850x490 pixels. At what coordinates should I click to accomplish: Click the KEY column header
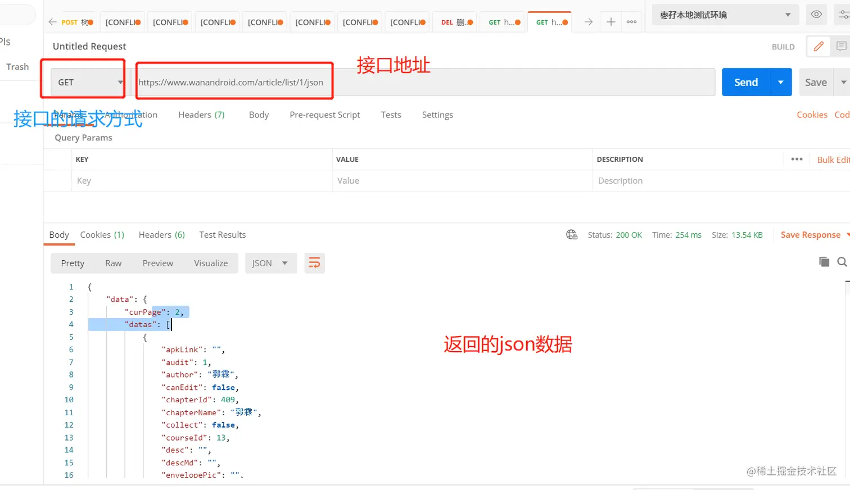click(82, 159)
